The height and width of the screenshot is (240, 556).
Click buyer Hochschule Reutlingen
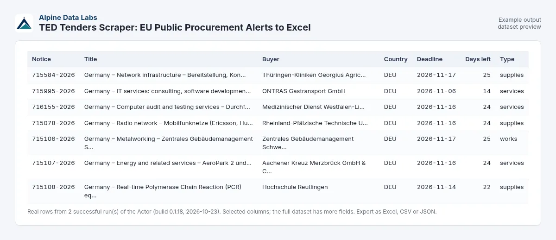click(295, 187)
